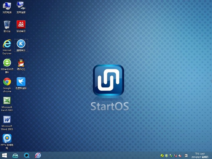Click the StartOS logo on the wallpaper

[108, 80]
